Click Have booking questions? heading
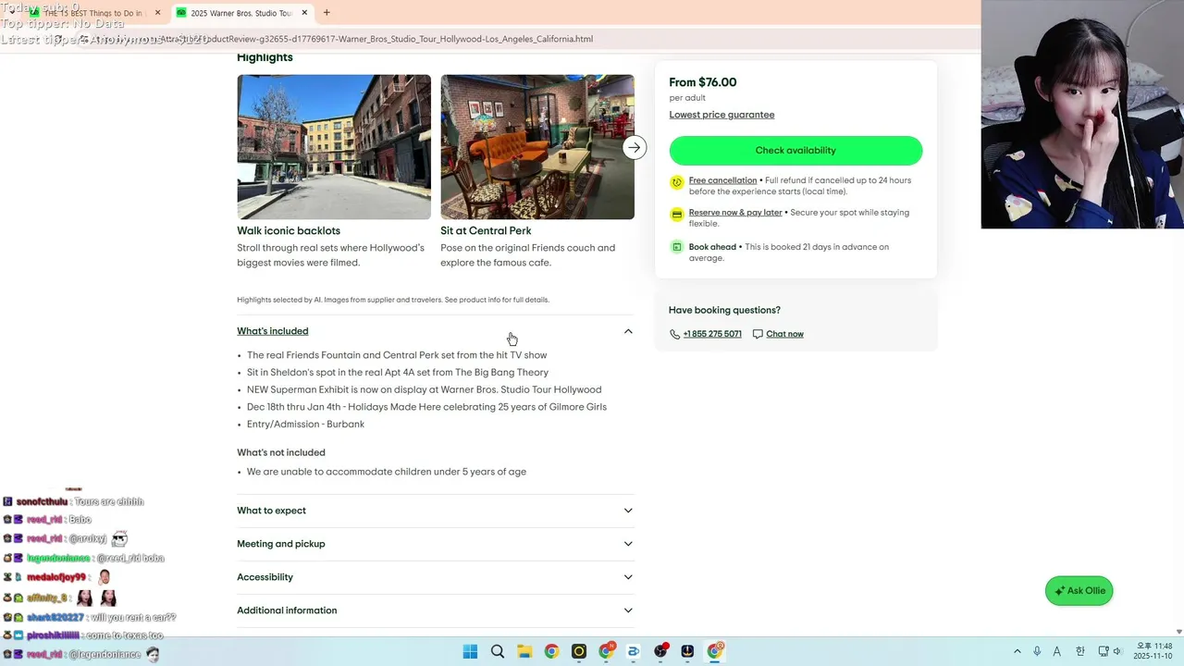 click(724, 310)
